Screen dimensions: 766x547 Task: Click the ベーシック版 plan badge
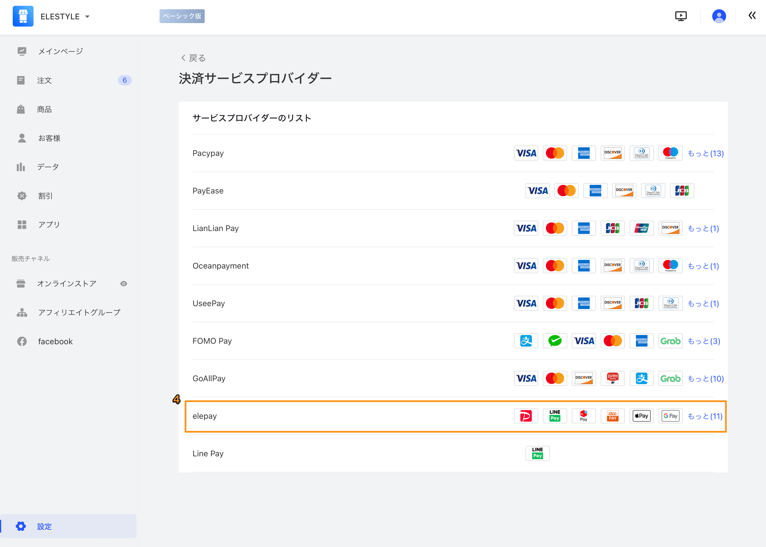182,16
